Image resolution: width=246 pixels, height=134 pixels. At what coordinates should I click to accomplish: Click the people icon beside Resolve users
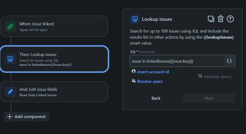point(134,81)
